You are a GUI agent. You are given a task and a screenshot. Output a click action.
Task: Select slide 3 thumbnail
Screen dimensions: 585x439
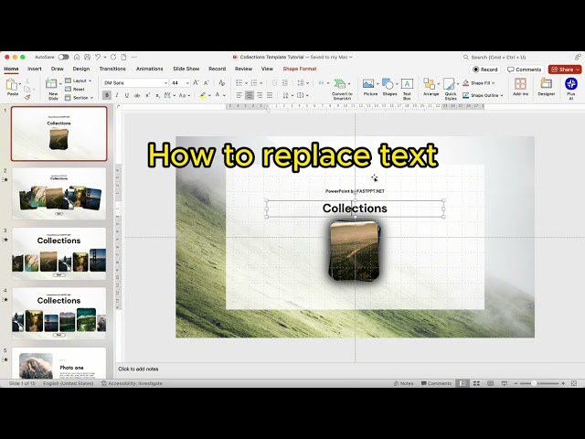point(58,254)
